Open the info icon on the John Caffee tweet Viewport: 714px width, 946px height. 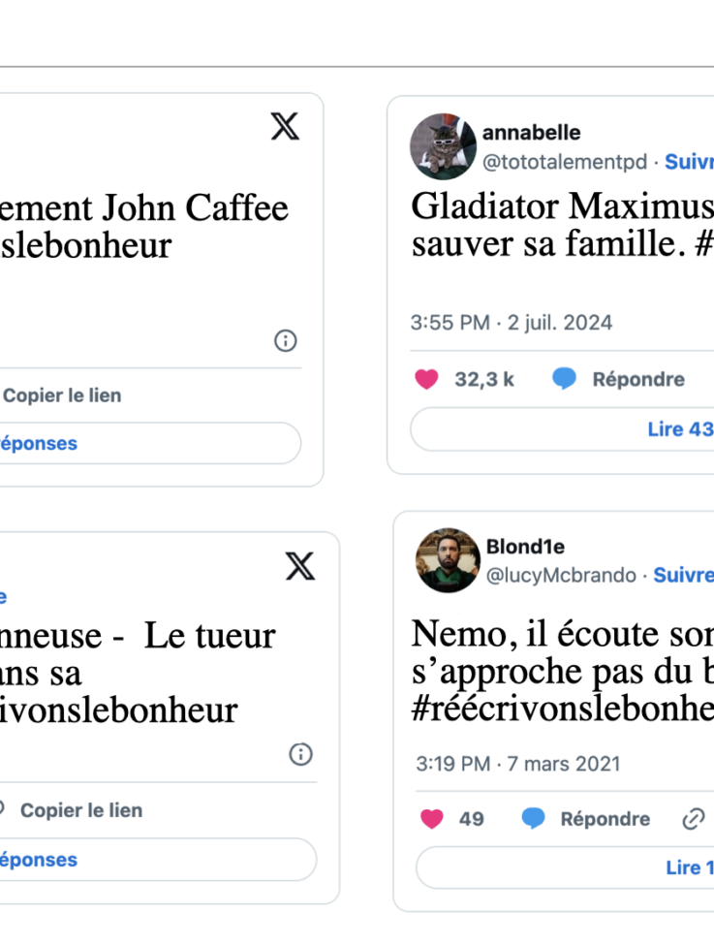coord(285,341)
